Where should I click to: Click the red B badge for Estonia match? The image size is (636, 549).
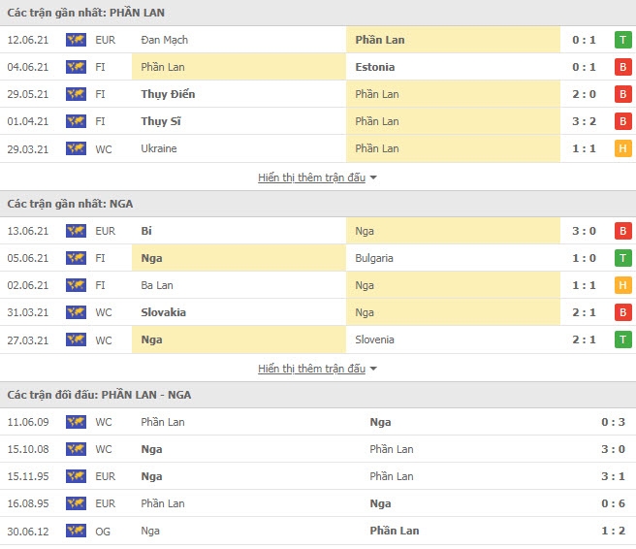pos(622,67)
